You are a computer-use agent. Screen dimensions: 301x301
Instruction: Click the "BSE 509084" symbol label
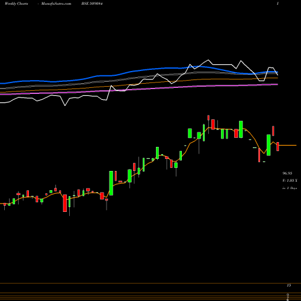click(x=92, y=4)
